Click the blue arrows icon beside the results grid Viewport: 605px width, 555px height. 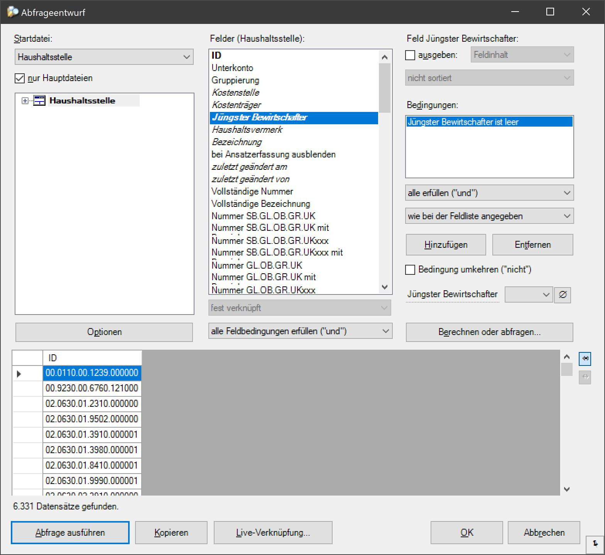(585, 359)
